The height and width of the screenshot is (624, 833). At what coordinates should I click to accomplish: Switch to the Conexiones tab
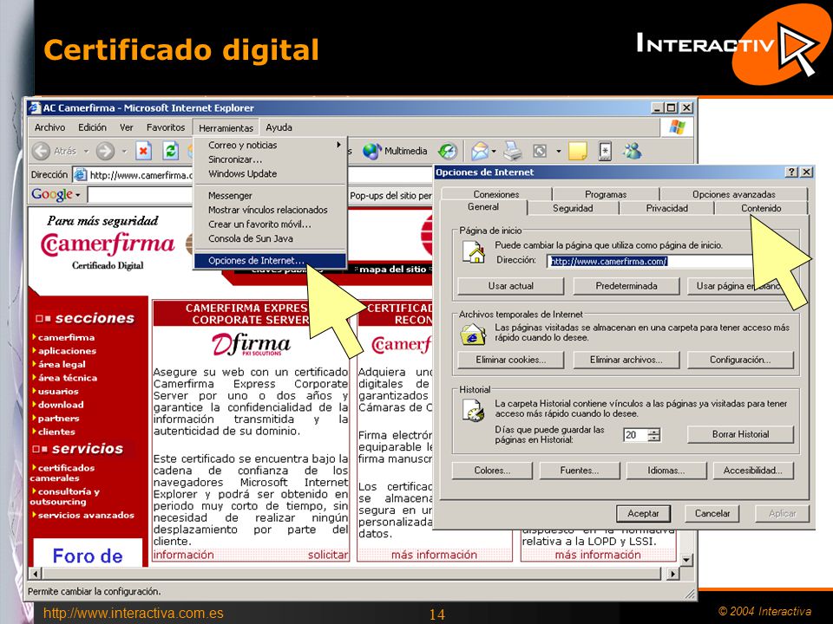496,194
